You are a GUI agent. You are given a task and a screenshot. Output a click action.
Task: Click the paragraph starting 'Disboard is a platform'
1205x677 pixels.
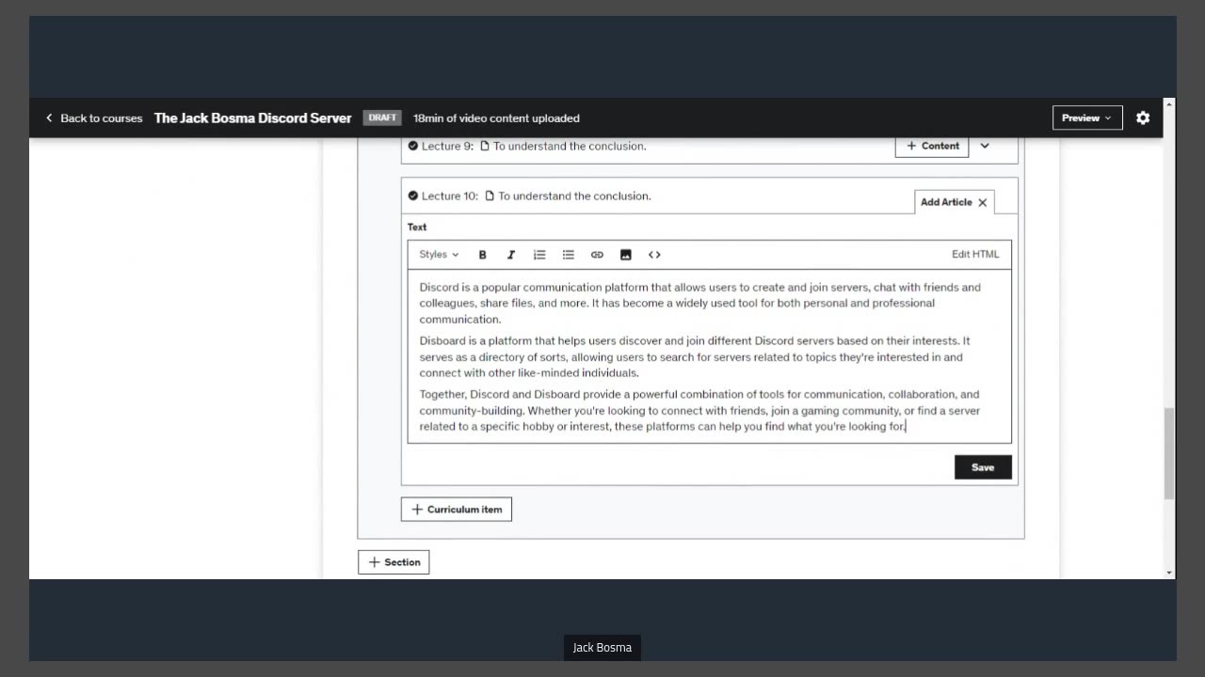695,356
